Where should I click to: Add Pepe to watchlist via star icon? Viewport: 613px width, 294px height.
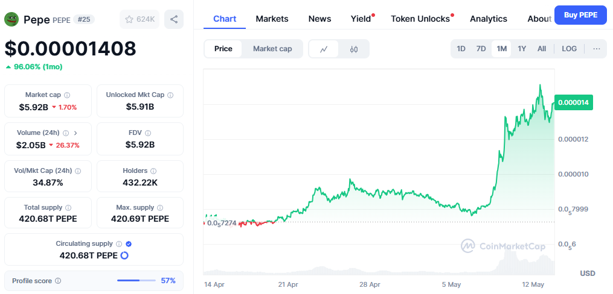pos(129,19)
